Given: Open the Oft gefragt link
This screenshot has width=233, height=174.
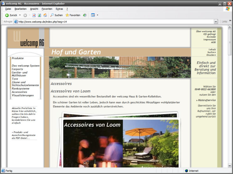Looking at the screenshot, I should coord(210,34).
